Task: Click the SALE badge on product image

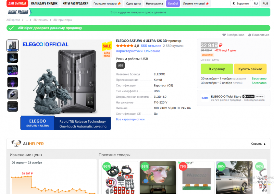Action: tap(107, 46)
